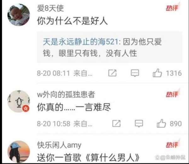Open 快乐闲人amy's avatar picture
The image size is (189, 164).
pos(19,152)
